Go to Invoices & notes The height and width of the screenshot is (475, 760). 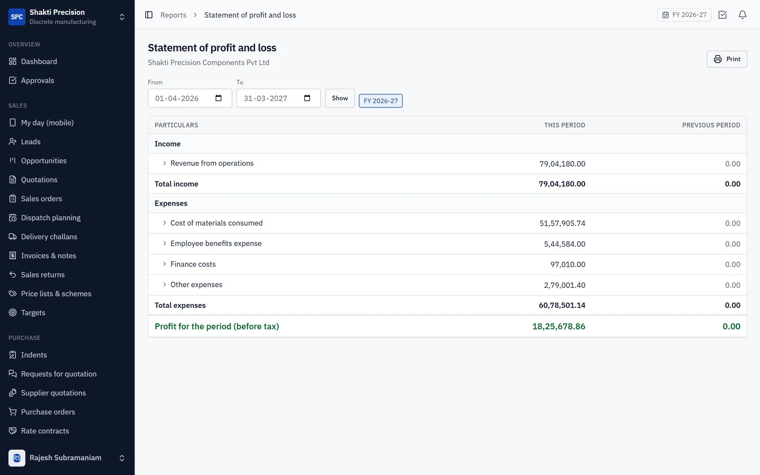tap(67, 256)
